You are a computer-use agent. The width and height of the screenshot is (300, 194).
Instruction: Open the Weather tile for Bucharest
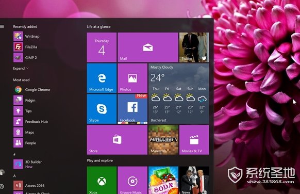179,94
